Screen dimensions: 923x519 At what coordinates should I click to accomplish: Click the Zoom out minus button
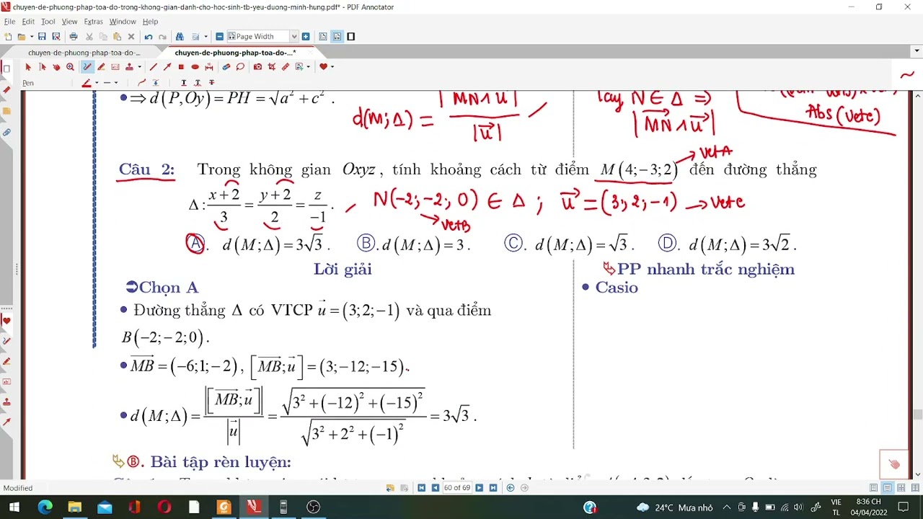pyautogui.click(x=219, y=37)
